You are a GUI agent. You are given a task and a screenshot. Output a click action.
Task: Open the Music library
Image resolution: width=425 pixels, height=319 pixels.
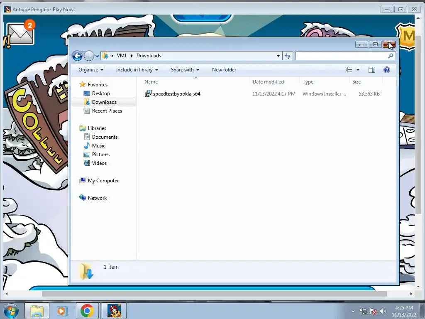pyautogui.click(x=99, y=146)
